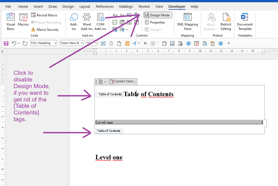Open control Properties
The width and height of the screenshot is (278, 186).
155,22
